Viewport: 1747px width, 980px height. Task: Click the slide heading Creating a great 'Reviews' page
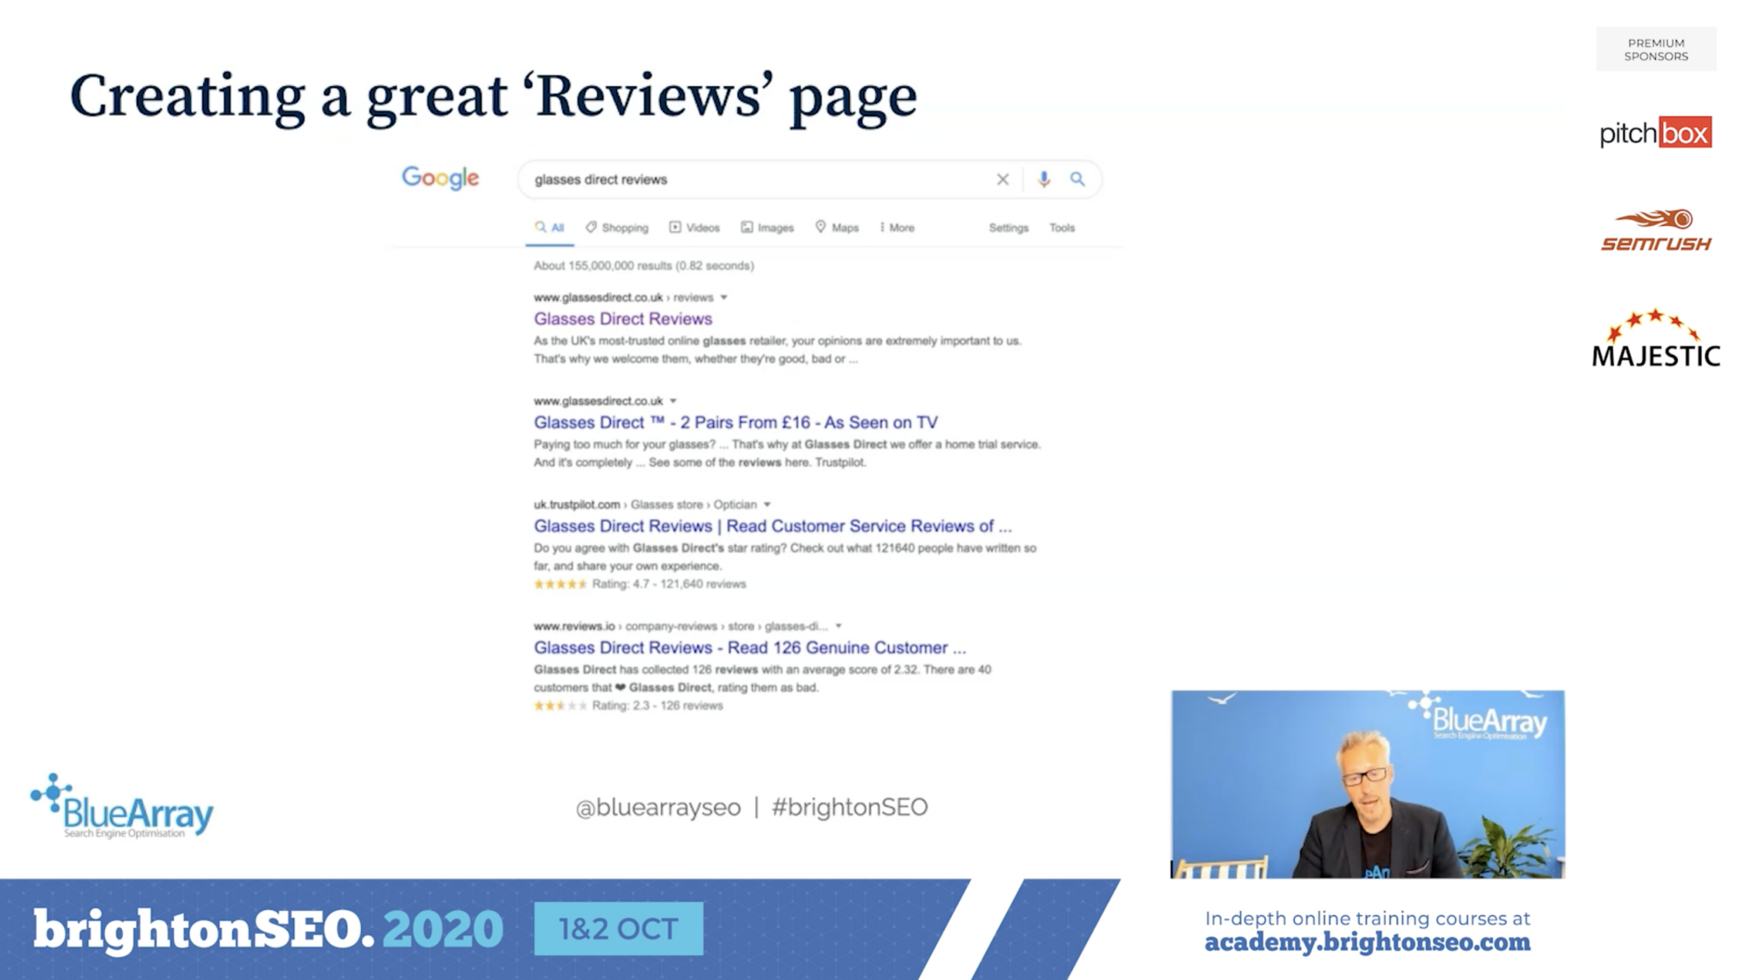coord(493,96)
